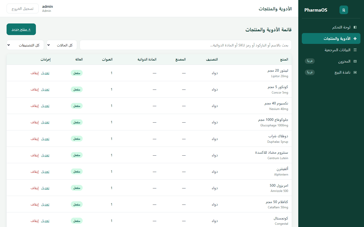Click the مفعل status badge for Nexium 40mg
Viewport: 364px width, 227px height.
(x=77, y=106)
